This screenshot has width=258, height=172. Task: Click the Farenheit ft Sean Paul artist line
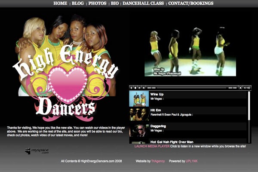coord(172,114)
